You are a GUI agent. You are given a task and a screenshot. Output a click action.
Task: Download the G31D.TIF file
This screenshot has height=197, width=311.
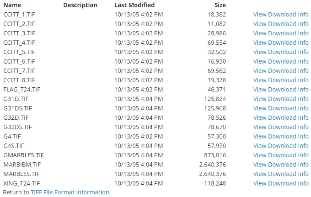(x=282, y=99)
